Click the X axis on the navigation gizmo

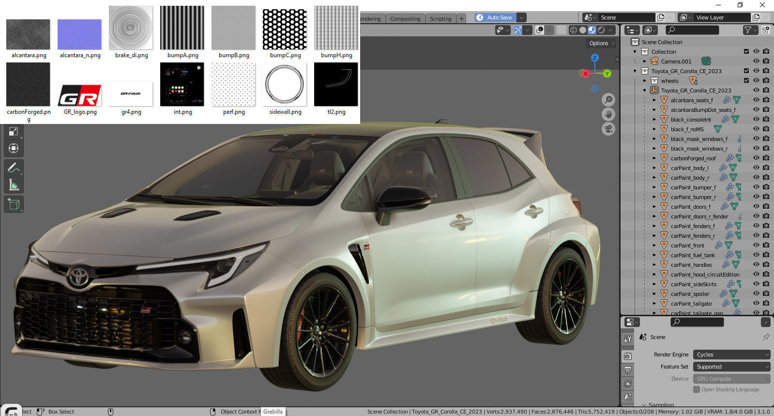pyautogui.click(x=586, y=74)
